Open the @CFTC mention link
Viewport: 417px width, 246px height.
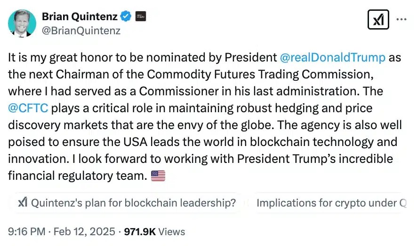pyautogui.click(x=28, y=108)
